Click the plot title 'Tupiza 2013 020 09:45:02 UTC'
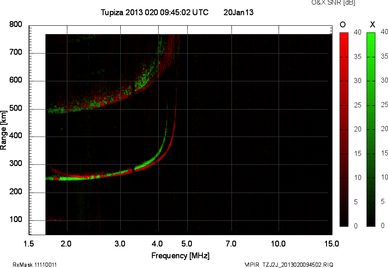The height and width of the screenshot is (268, 388). (155, 12)
